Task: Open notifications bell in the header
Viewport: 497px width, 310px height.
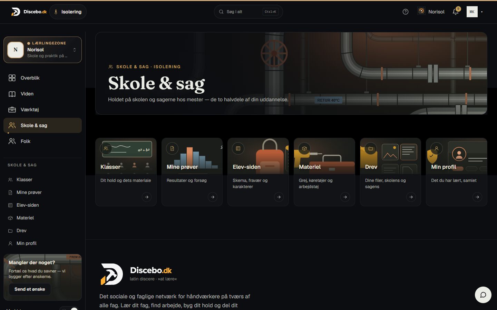Action: tap(456, 12)
